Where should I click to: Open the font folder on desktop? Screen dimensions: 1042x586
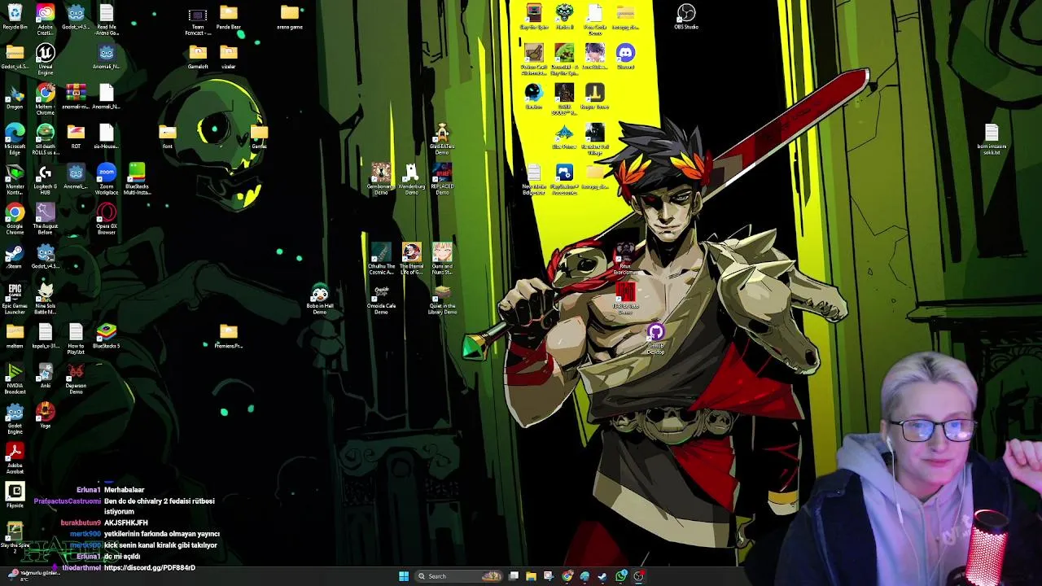tap(168, 137)
